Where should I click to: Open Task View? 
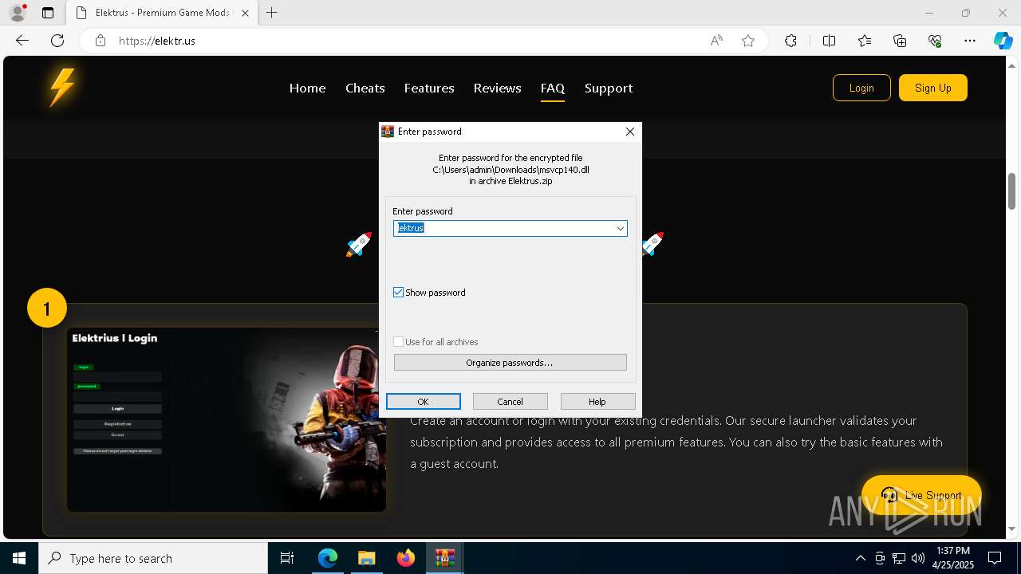point(287,558)
